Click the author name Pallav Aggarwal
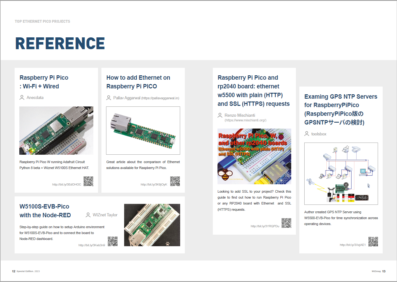 pos(127,98)
